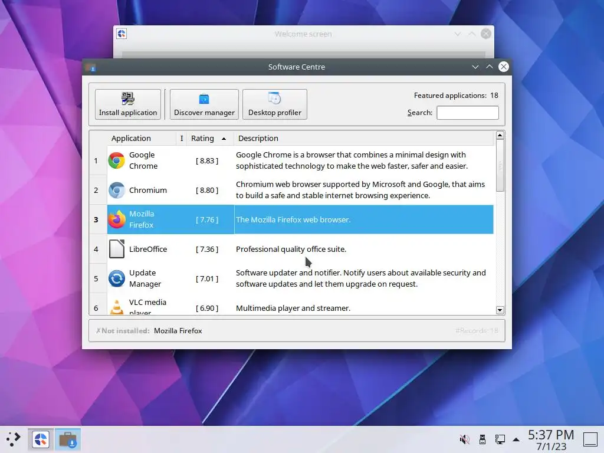Click the Mozilla Firefox icon
The width and height of the screenshot is (604, 453).
pos(116,219)
